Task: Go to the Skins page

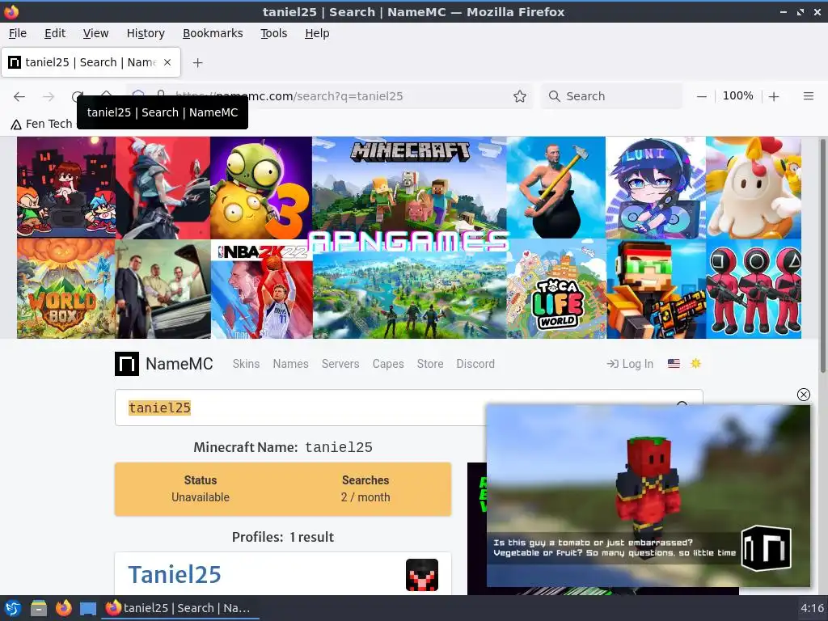Action: [246, 364]
